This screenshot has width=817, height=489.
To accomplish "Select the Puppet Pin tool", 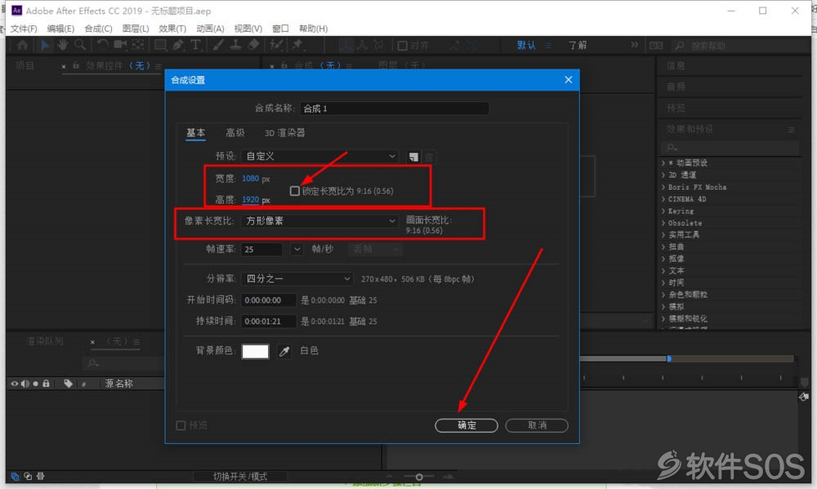I will 297,45.
